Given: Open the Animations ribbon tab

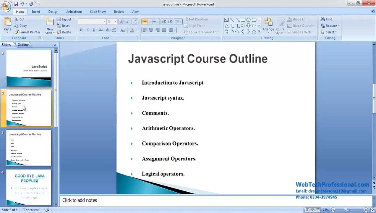Looking at the screenshot, I should 74,12.
